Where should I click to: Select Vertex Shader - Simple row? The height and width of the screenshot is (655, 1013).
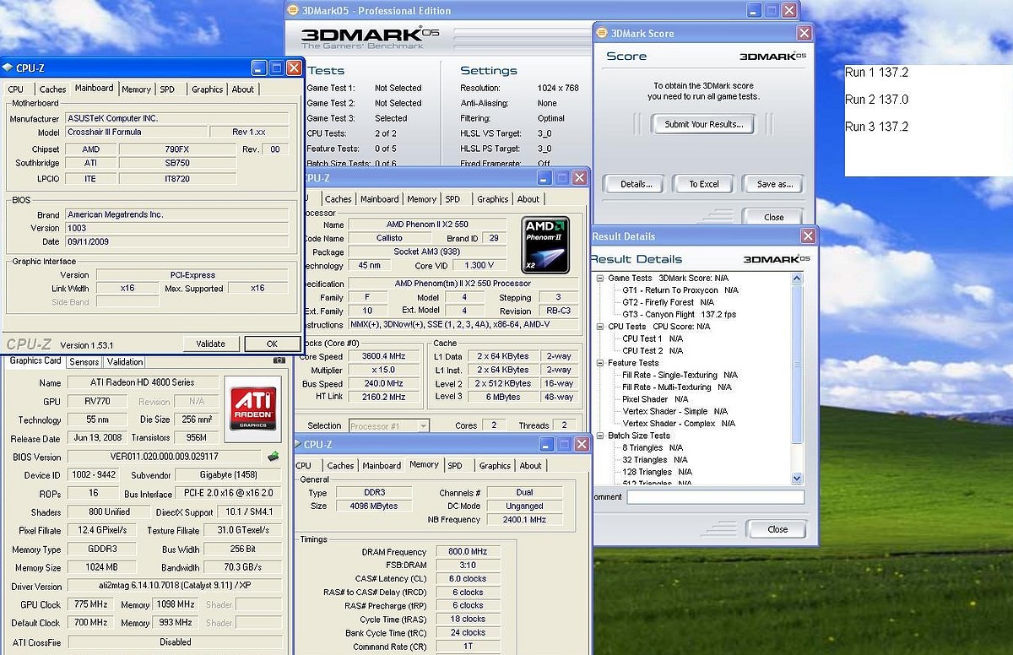click(675, 411)
